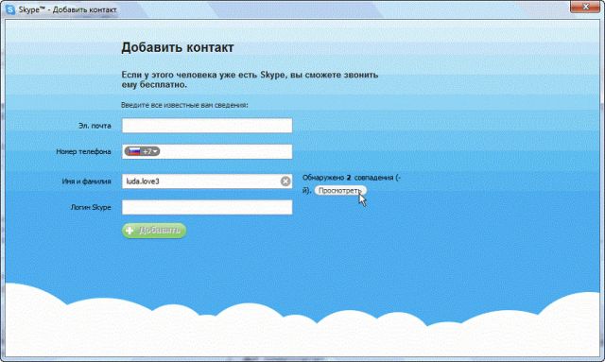
Task: Close the Добавить контакт window
Action: [x=585, y=7]
